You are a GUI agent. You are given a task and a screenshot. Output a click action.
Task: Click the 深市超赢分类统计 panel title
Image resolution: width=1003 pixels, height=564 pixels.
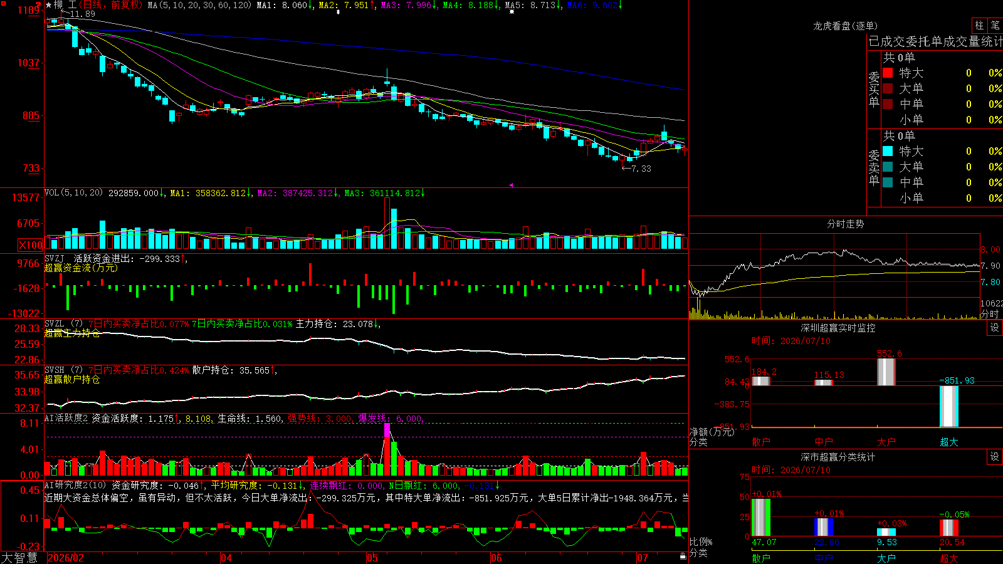coord(838,457)
